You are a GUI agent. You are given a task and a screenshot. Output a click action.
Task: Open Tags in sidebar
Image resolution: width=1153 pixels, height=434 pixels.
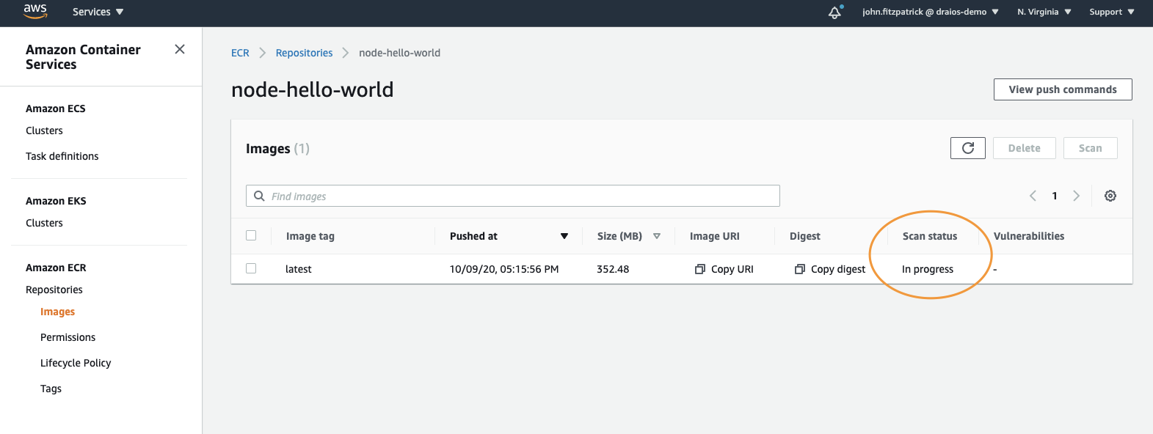(x=51, y=389)
